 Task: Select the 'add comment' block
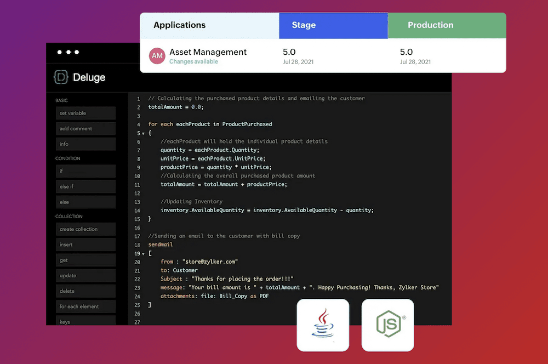pyautogui.click(x=85, y=128)
